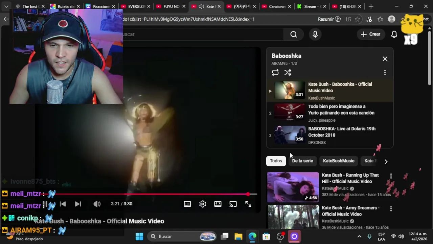This screenshot has height=244, width=433.
Task: Click the taskbar 'Buscar' search box
Action: pyautogui.click(x=183, y=237)
